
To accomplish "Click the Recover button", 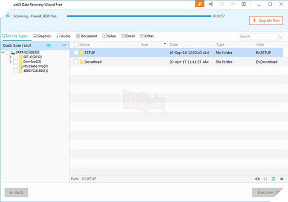I will [267, 192].
